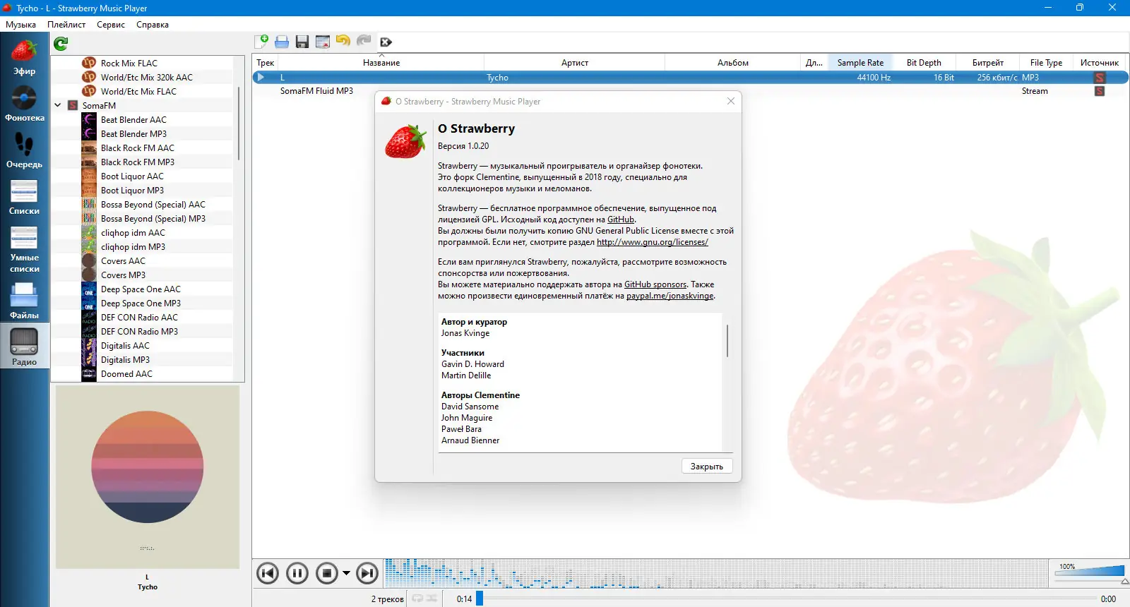Image resolution: width=1130 pixels, height=607 pixels.
Task: Close the About Strawberry dialog with X
Action: 731,101
